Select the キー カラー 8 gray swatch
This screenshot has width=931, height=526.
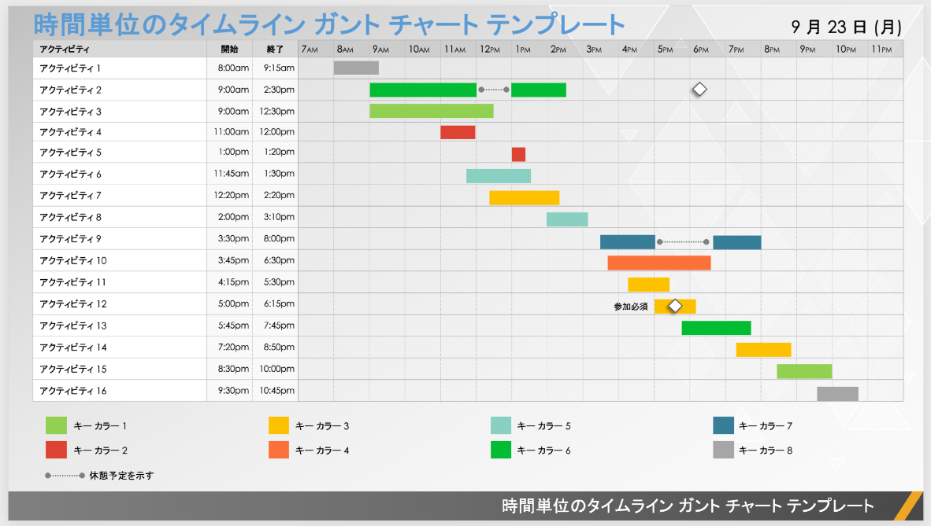(x=723, y=450)
